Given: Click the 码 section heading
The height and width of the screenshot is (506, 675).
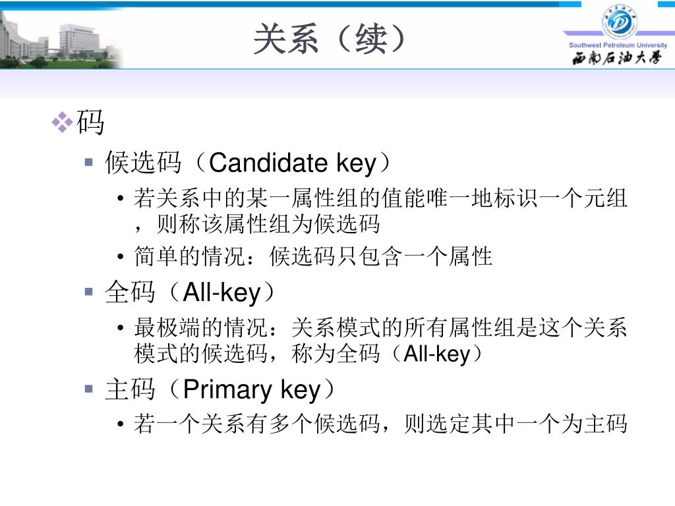Looking at the screenshot, I should (x=90, y=122).
